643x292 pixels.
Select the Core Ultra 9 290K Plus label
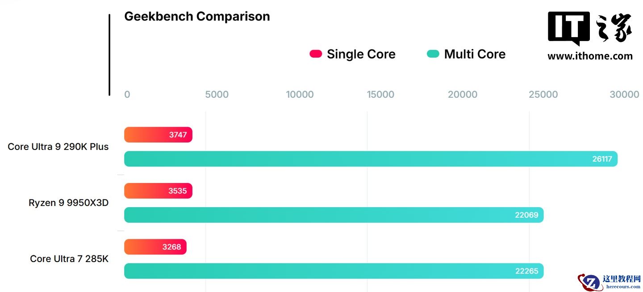(58, 146)
